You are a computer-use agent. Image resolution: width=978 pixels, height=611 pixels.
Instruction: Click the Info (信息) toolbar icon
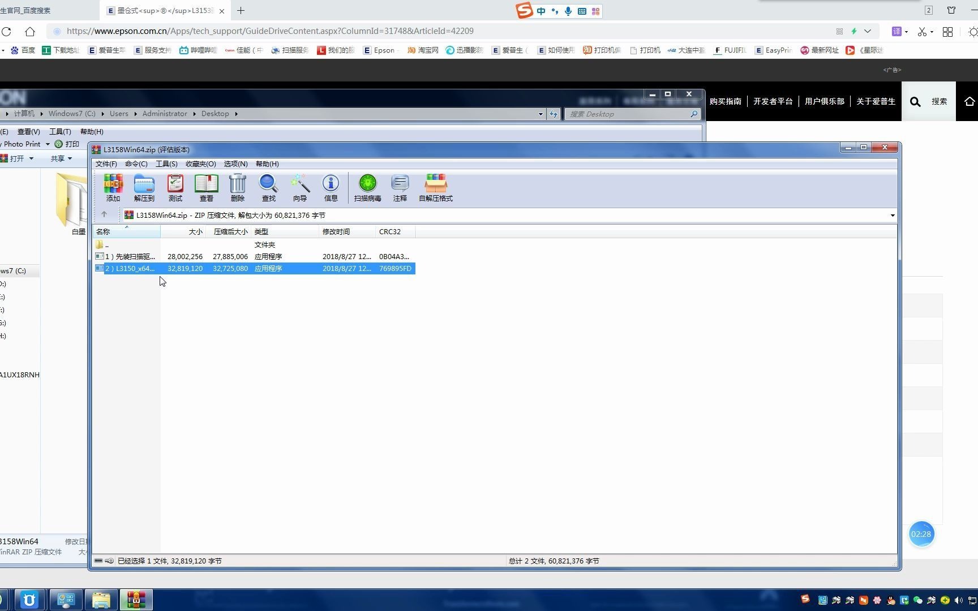331,188
